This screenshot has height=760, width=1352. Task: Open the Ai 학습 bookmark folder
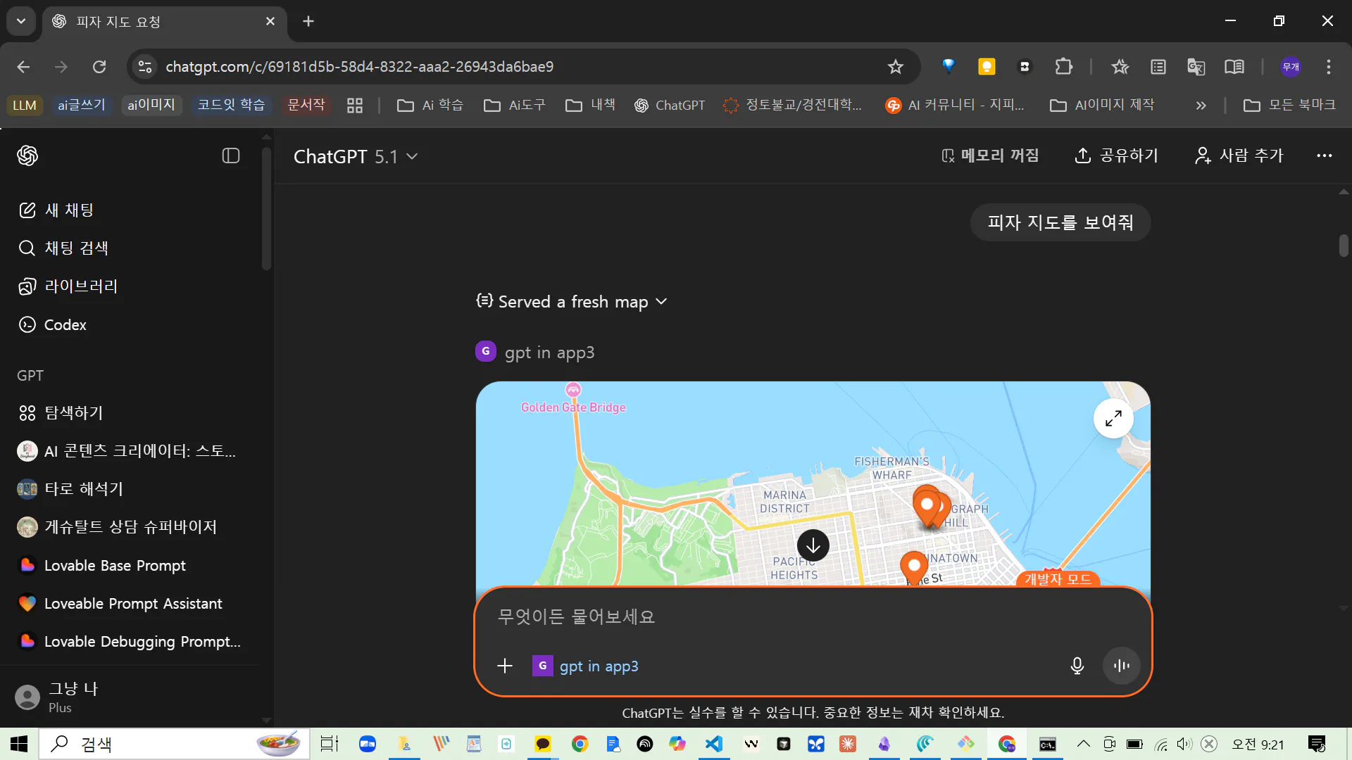[x=430, y=105]
